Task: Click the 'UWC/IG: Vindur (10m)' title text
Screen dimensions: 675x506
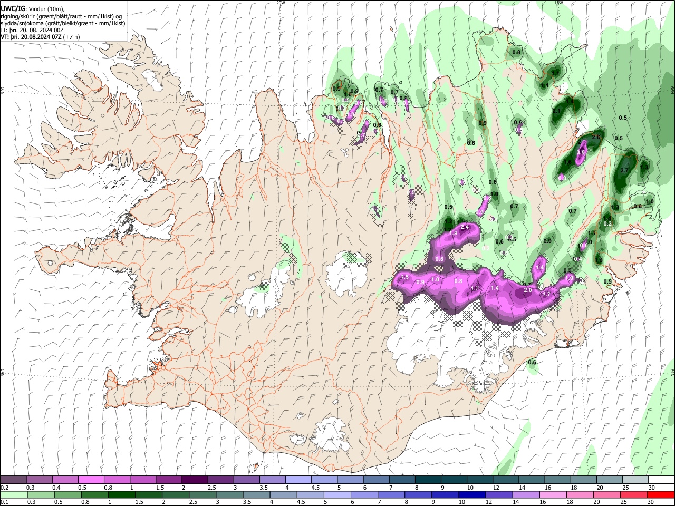Action: pyautogui.click(x=32, y=9)
